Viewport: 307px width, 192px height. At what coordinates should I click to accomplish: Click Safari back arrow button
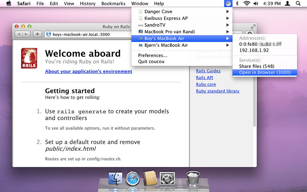19,34
